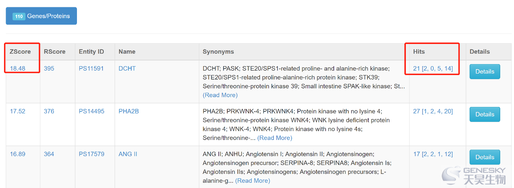Open the PHA2B name link
The width and height of the screenshot is (514, 188).
tap(129, 111)
